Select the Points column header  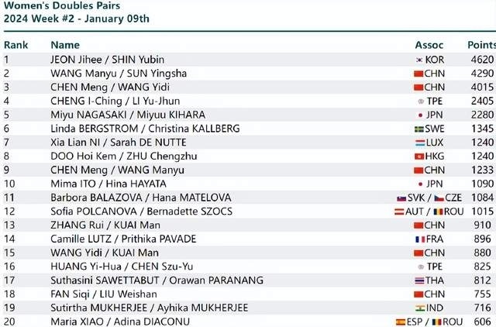tap(481, 45)
